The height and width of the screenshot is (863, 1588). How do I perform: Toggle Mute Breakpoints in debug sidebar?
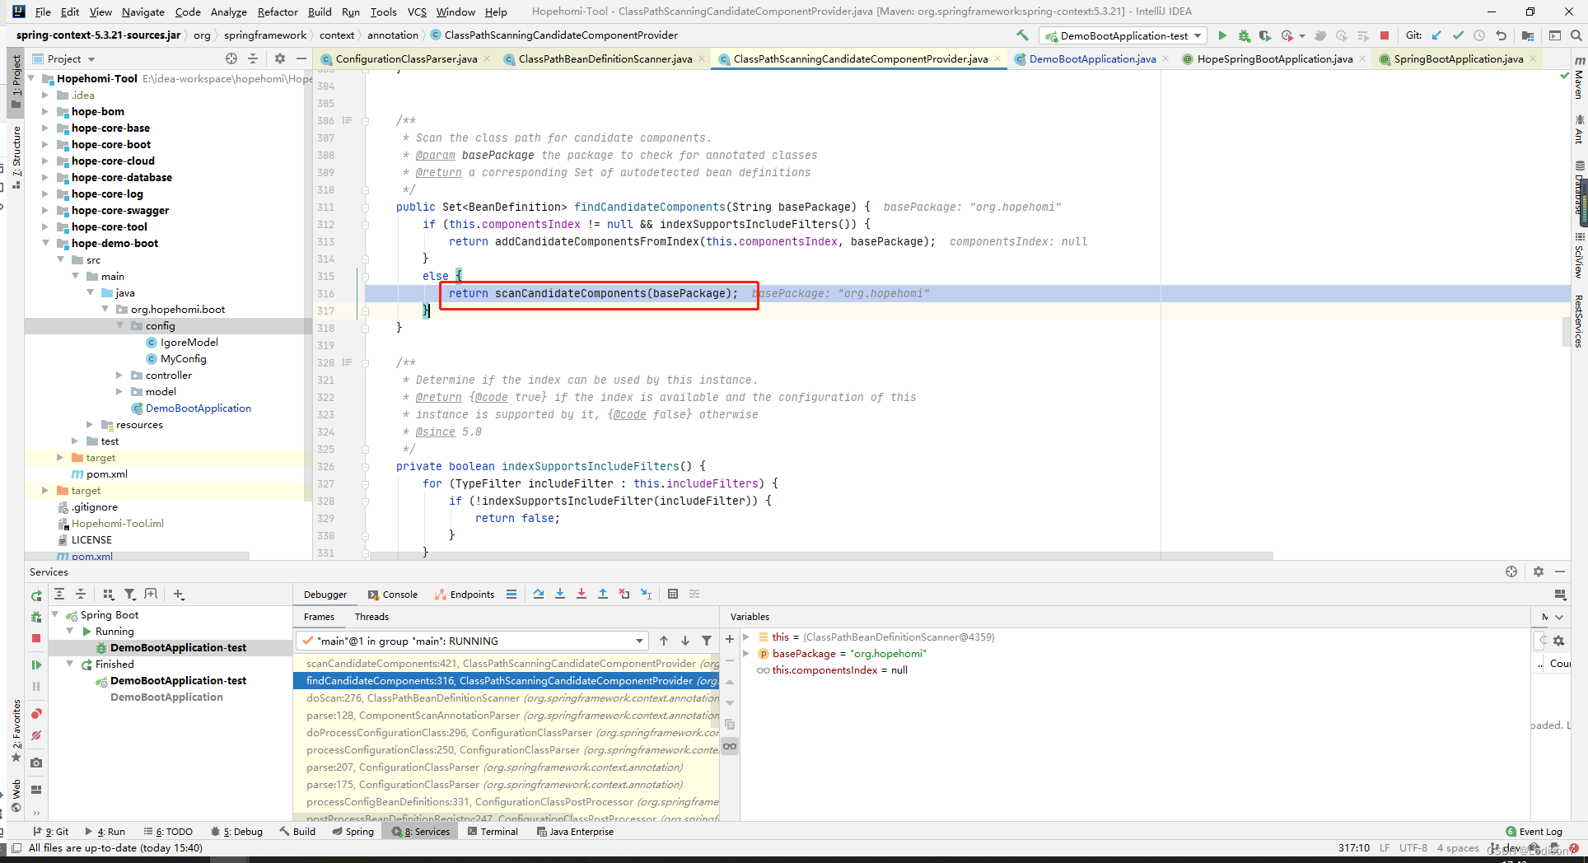[36, 735]
